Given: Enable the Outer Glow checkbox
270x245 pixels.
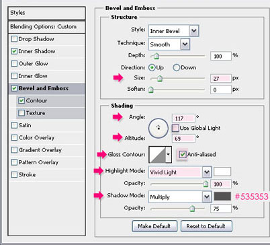Looking at the screenshot, I should tap(14, 63).
